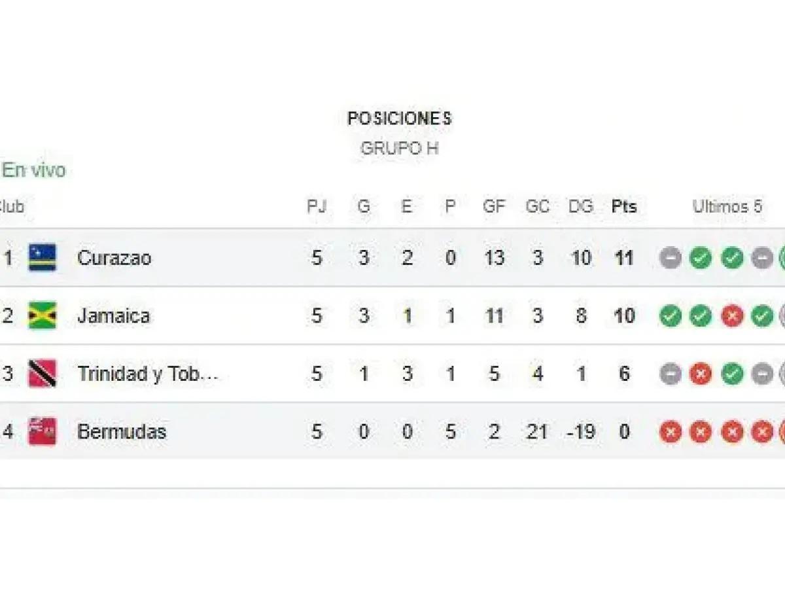The width and height of the screenshot is (785, 589).
Task: Click Trinidad y Tobago's last draw indicator
Action: 762,374
